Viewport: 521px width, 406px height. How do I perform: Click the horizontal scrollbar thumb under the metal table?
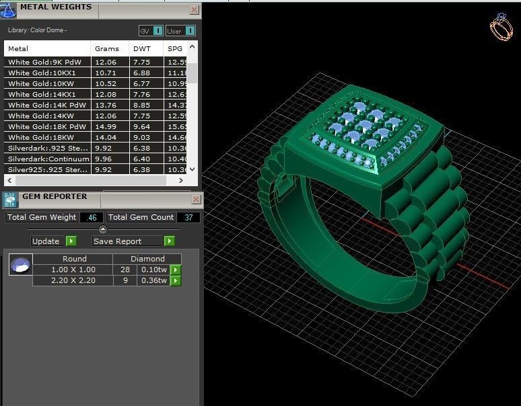point(91,180)
